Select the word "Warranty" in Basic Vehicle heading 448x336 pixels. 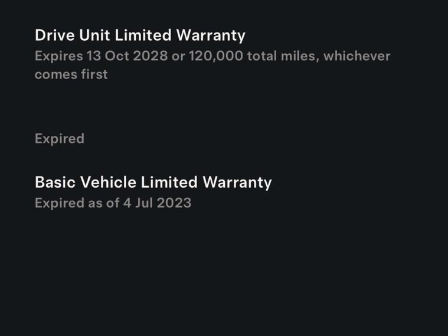(x=237, y=182)
